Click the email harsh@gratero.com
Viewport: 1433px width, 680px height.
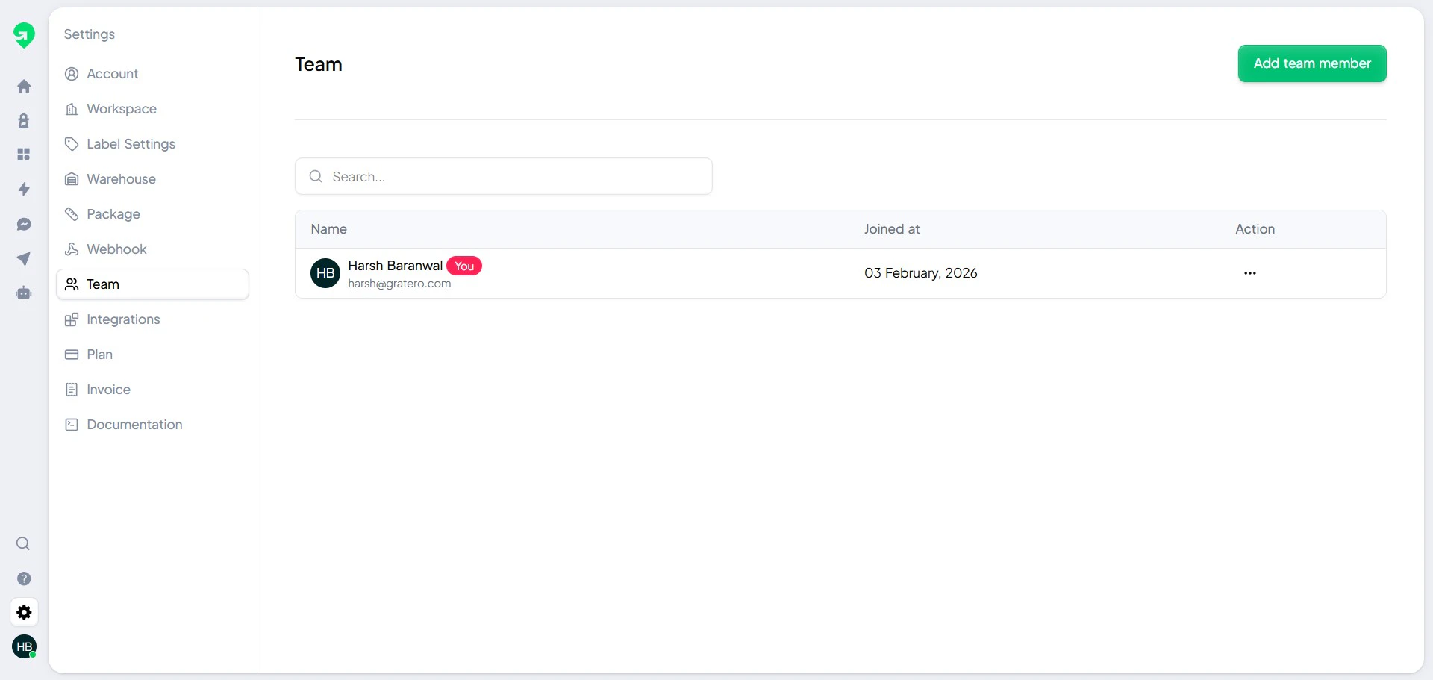pos(399,284)
